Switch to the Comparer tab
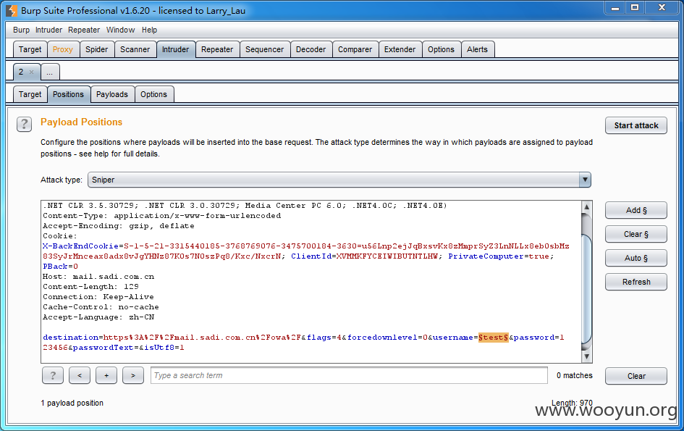Image resolution: width=684 pixels, height=431 pixels. click(x=355, y=49)
